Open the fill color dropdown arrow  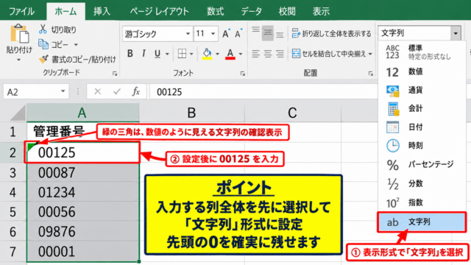click(217, 54)
